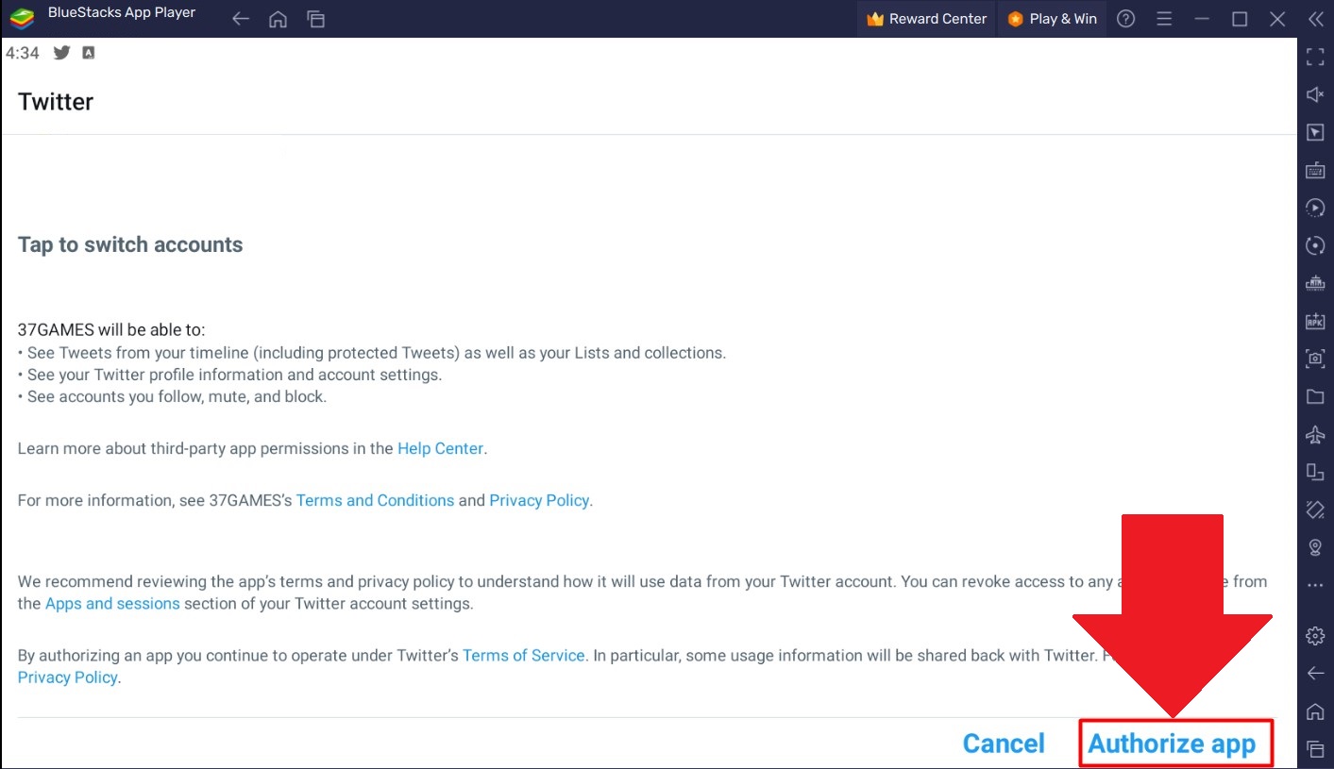Viewport: 1334px width, 769px height.
Task: Tap to switch accounts
Action: tap(130, 244)
